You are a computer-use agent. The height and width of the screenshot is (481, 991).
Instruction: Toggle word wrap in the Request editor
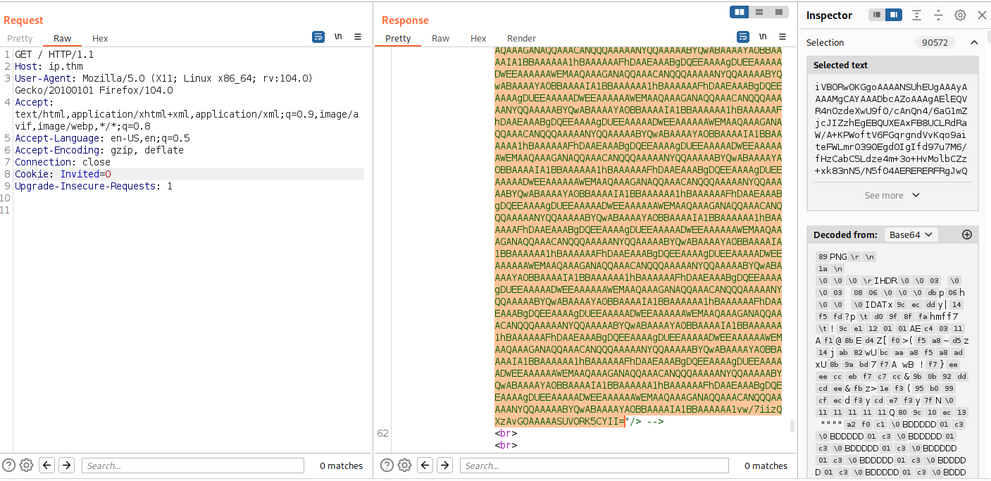[x=318, y=37]
